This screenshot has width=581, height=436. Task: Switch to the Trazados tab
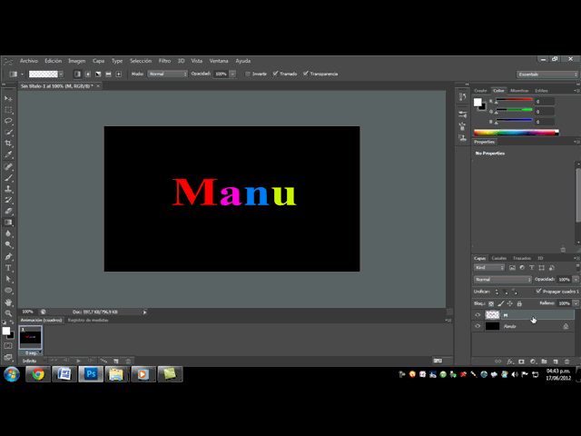[522, 258]
